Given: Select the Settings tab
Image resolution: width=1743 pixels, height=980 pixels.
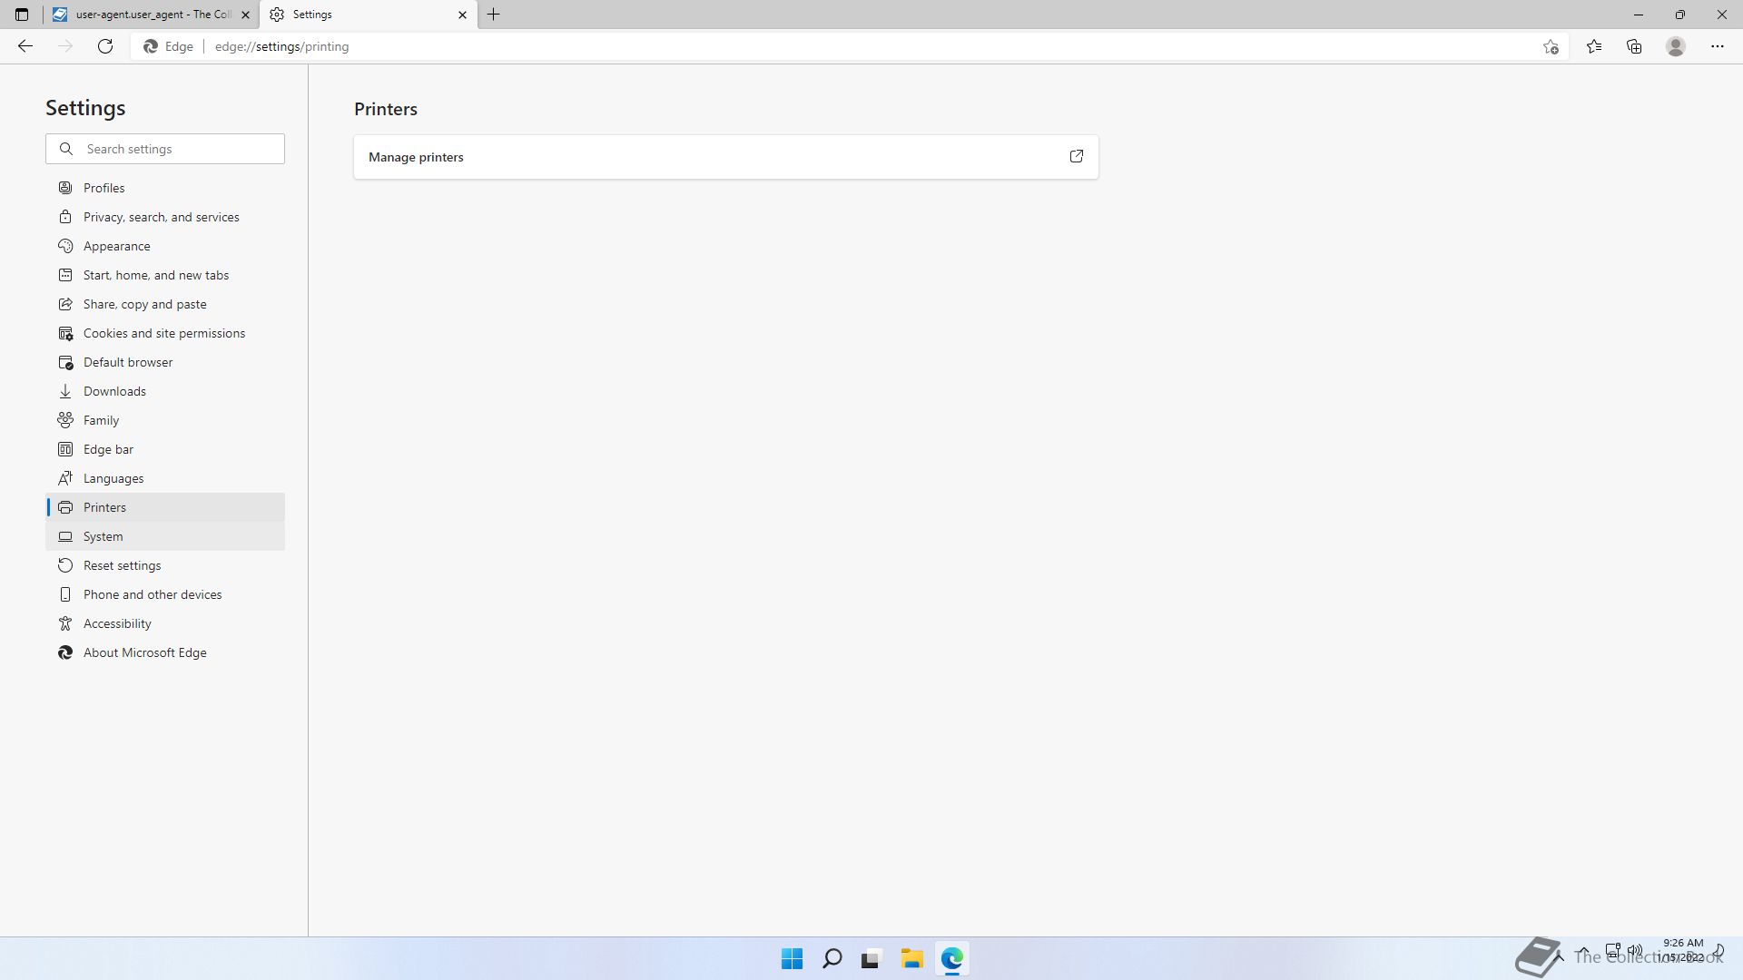Looking at the screenshot, I should click(x=369, y=15).
